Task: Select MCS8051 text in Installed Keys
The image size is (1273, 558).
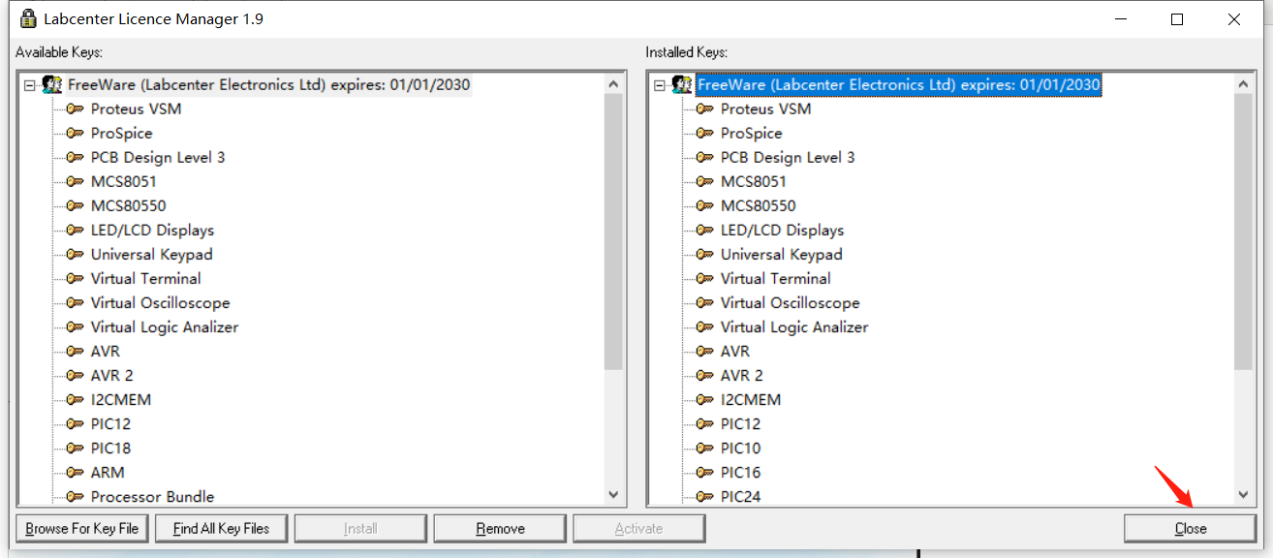Action: coord(754,181)
